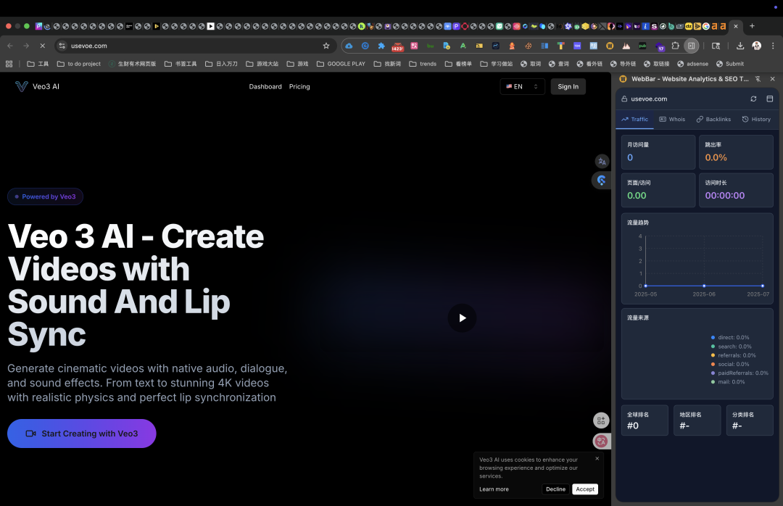Image resolution: width=783 pixels, height=506 pixels.
Task: Open Chrome downloads
Action: 740,46
